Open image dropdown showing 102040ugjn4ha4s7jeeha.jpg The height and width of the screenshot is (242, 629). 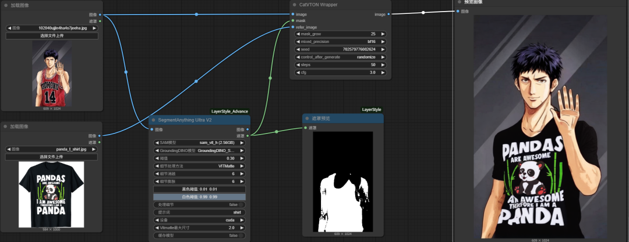(x=52, y=28)
